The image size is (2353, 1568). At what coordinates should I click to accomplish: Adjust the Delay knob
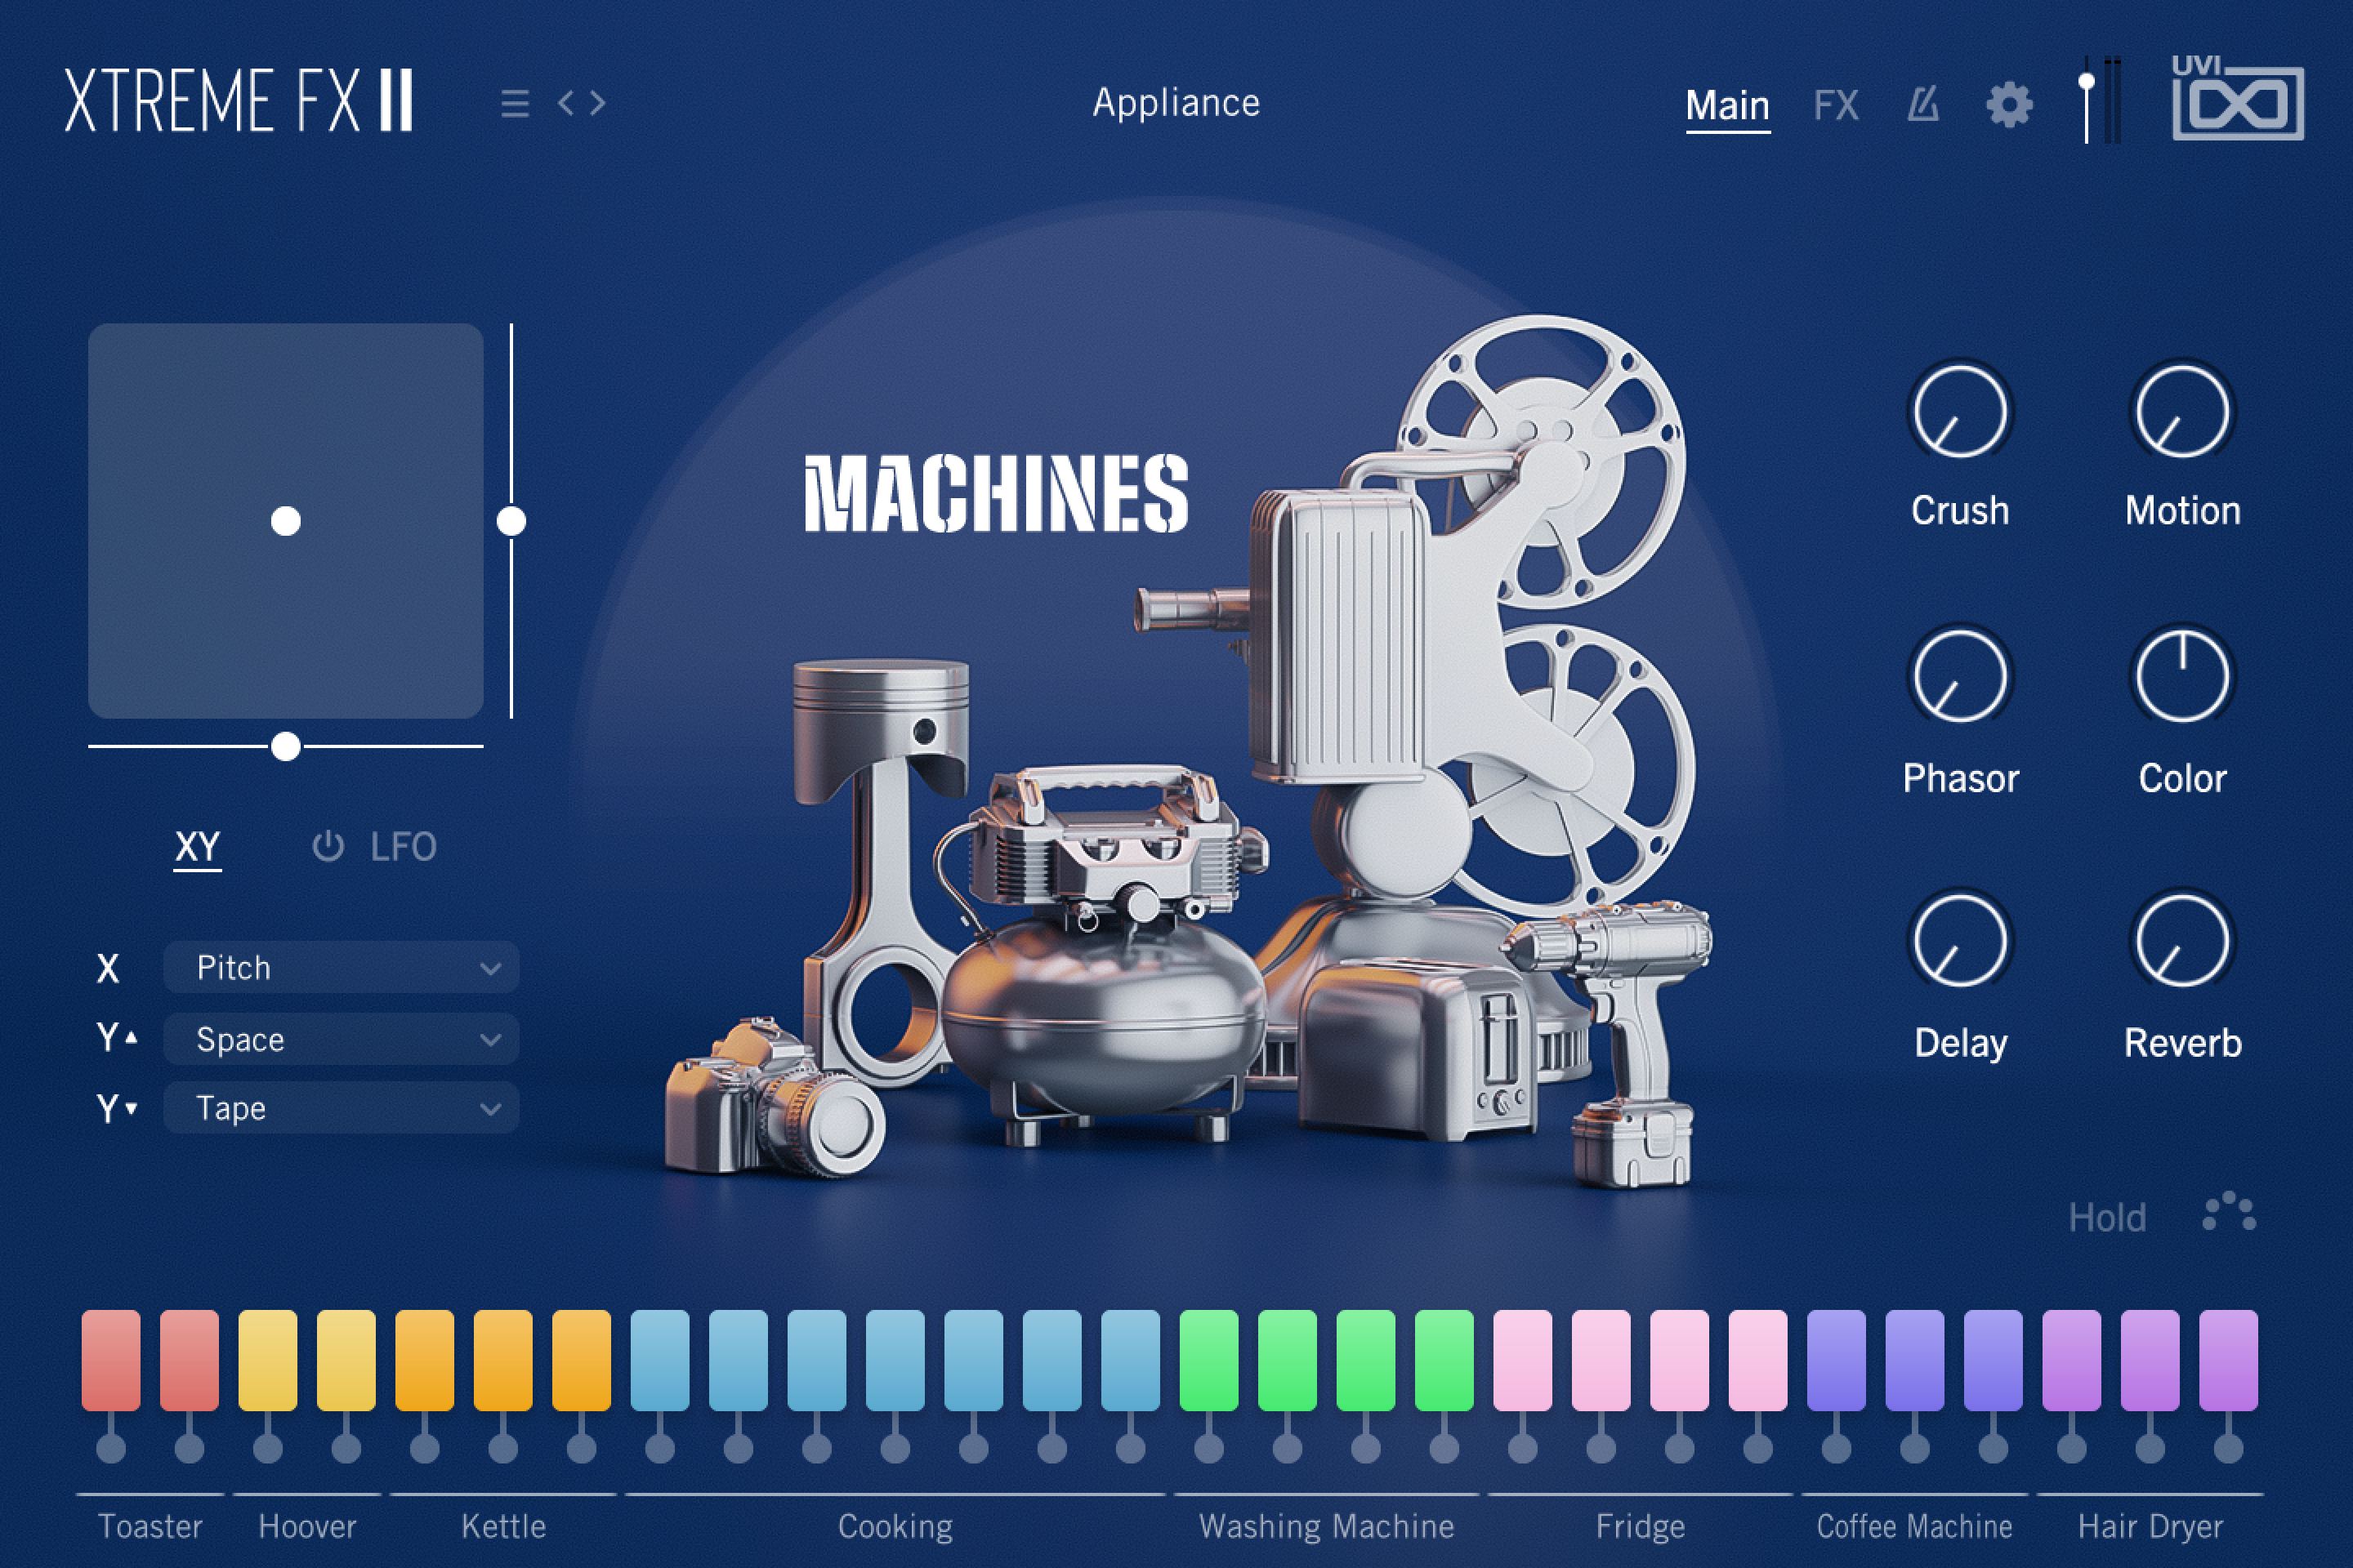click(x=1960, y=941)
